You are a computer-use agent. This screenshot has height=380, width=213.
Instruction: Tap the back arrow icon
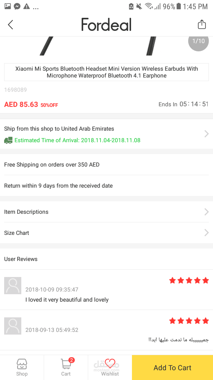11,25
